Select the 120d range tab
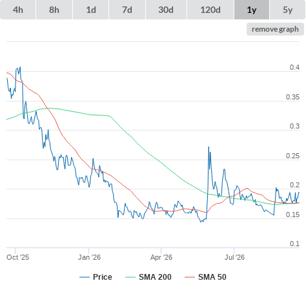Image resolution: width=306 pixels, height=294 pixels. click(210, 10)
